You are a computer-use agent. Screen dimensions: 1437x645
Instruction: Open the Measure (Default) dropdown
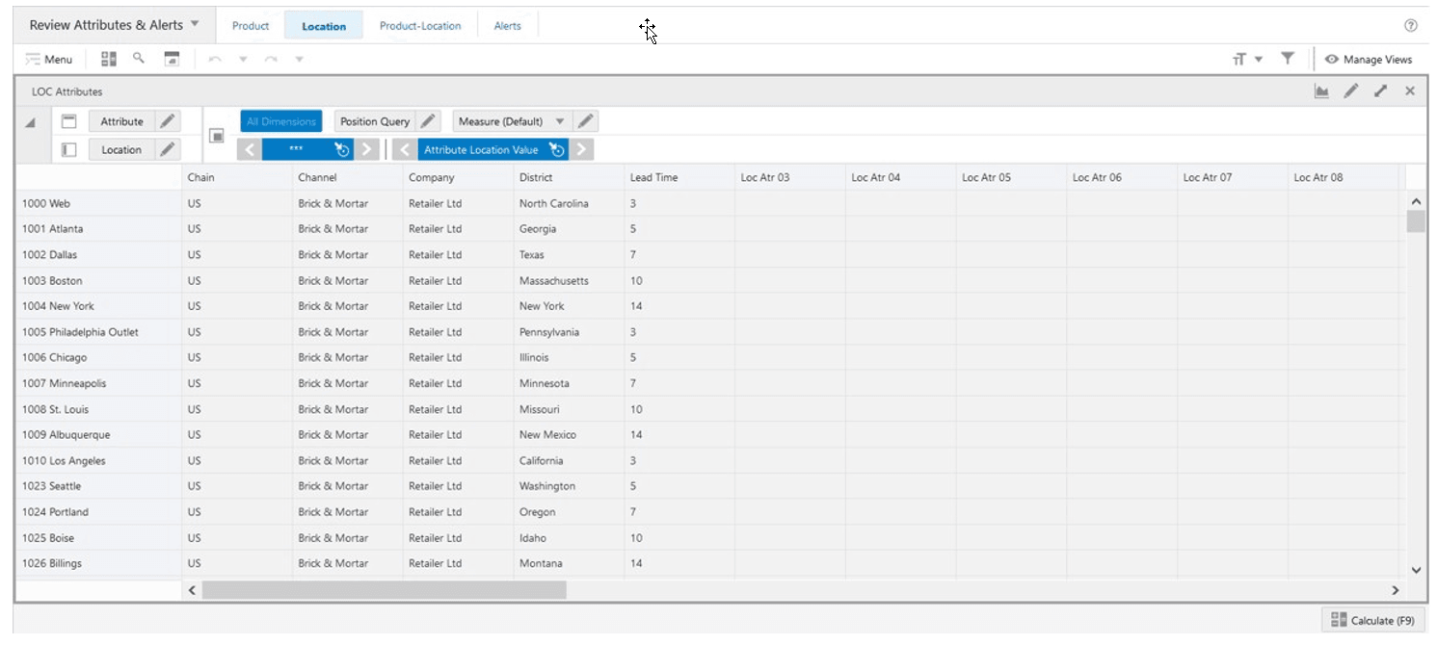click(x=561, y=120)
